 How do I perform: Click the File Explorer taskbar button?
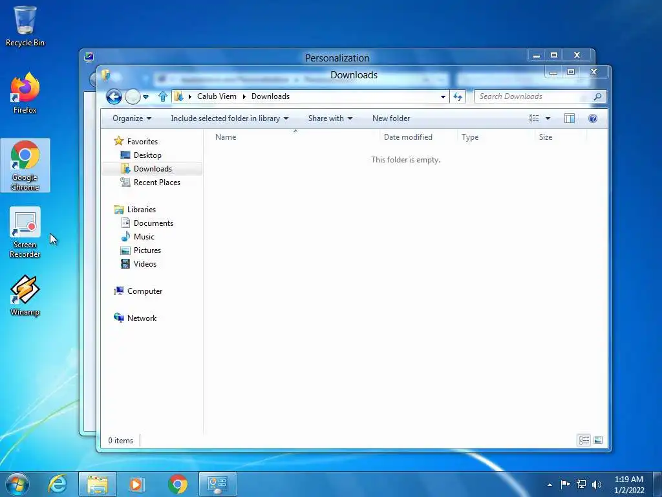tap(97, 484)
